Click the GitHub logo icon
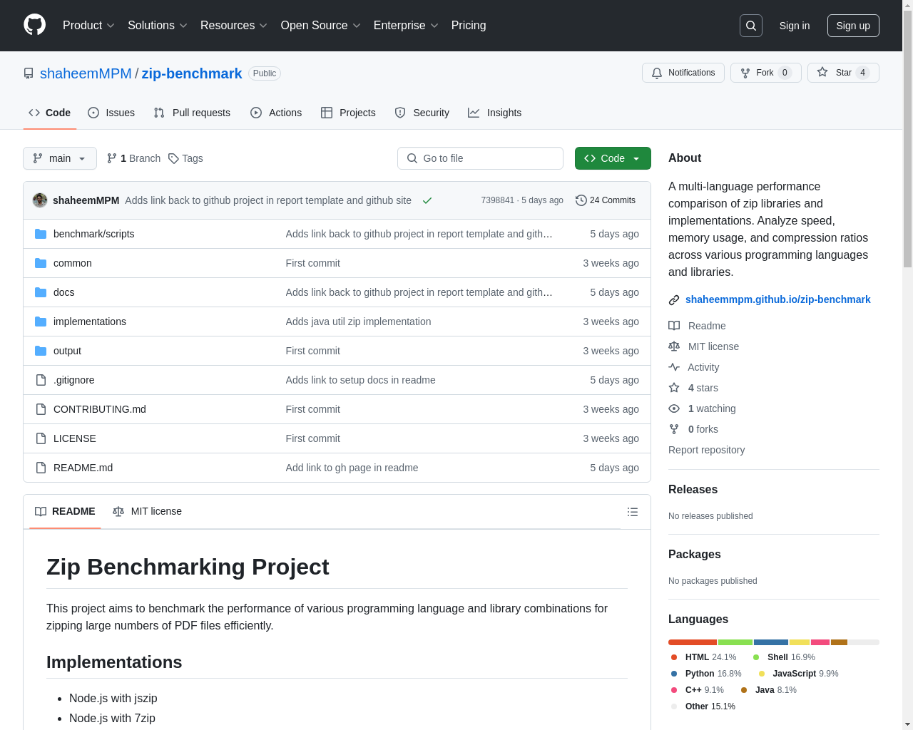Viewport: 913px width, 730px height. click(34, 25)
